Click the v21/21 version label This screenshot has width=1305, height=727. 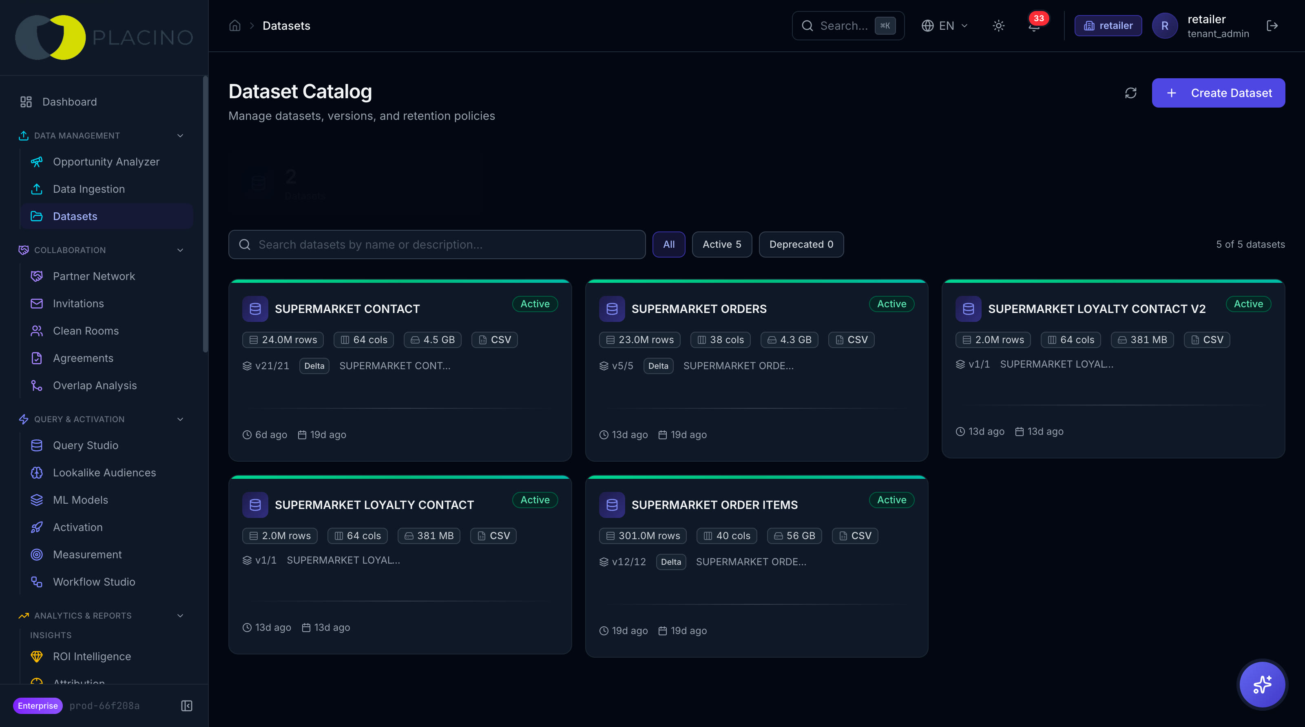pos(266,366)
